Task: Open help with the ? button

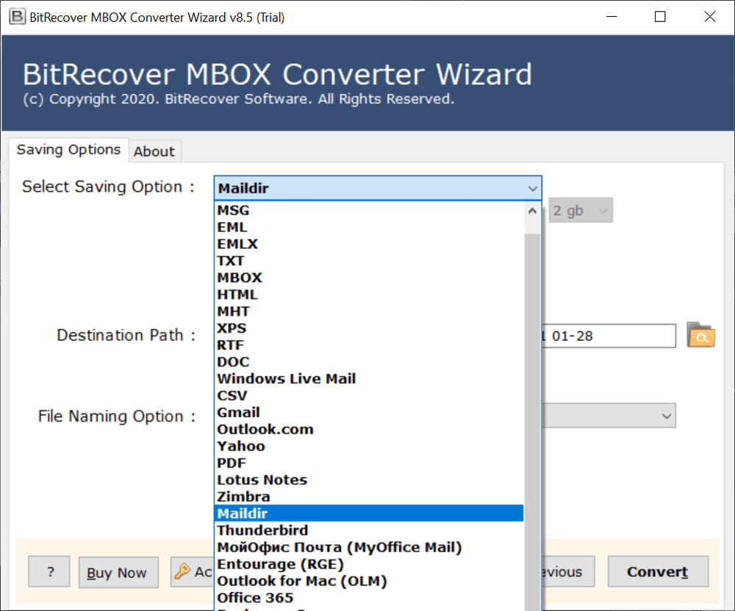Action: pos(49,571)
